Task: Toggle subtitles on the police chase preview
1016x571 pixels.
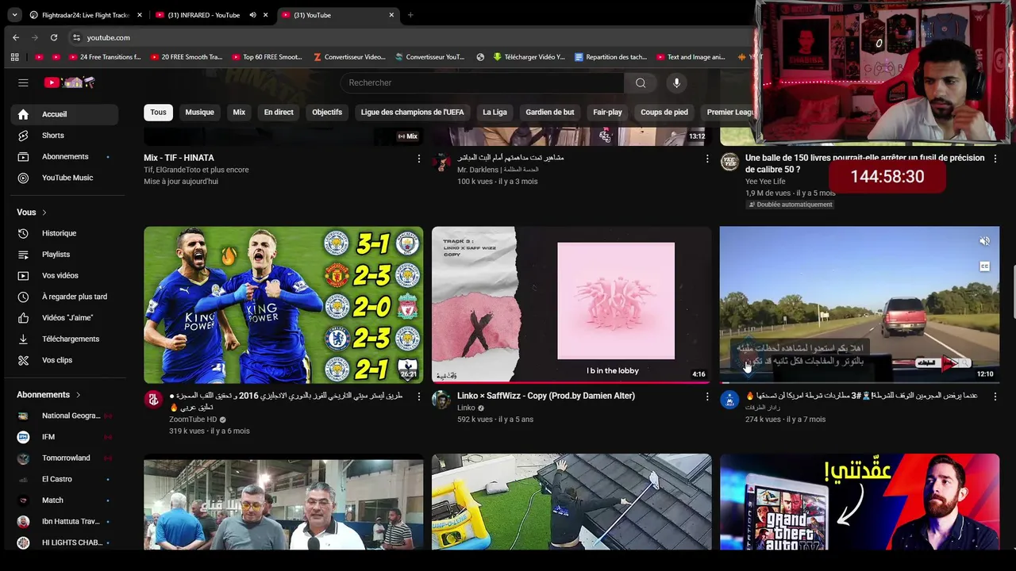Action: [984, 266]
